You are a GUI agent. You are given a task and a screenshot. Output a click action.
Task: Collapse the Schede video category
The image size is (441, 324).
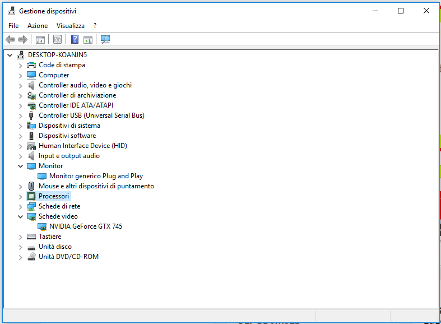point(21,216)
